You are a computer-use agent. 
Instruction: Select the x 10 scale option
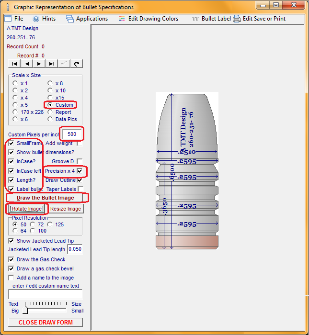50,90
